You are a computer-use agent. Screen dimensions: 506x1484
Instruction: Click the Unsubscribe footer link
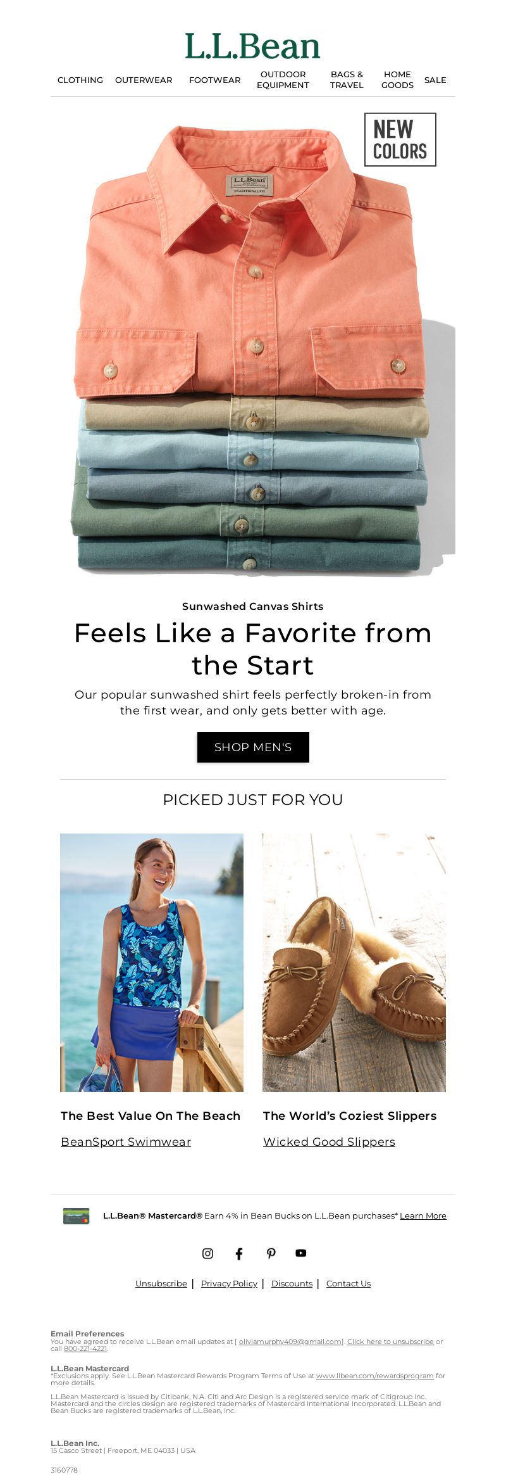pyautogui.click(x=161, y=1283)
